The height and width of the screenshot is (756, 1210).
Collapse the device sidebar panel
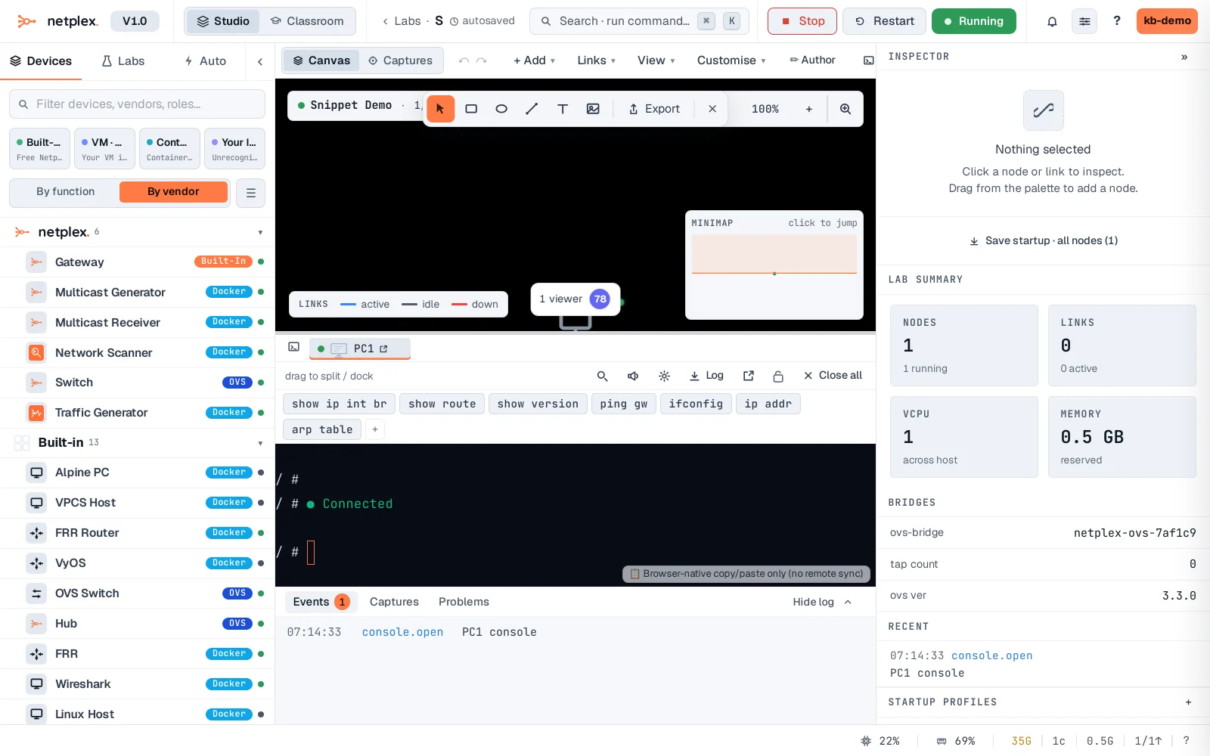coord(260,61)
